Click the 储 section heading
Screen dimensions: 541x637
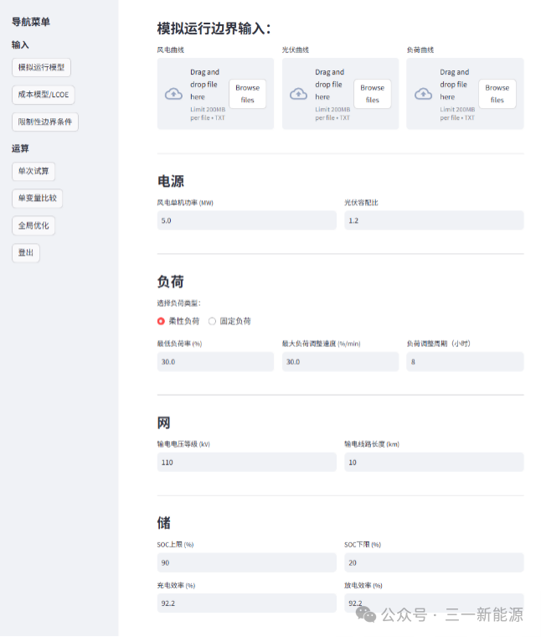click(164, 523)
